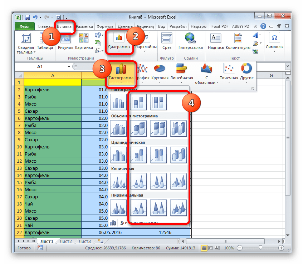Enable Page Layout view in status bar
Screen dimensions: 303x264
tap(211, 248)
